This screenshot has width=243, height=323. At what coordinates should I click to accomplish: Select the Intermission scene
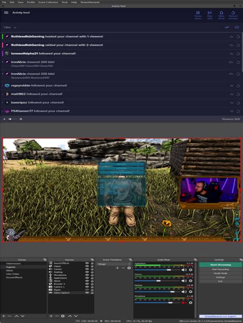(x=13, y=263)
